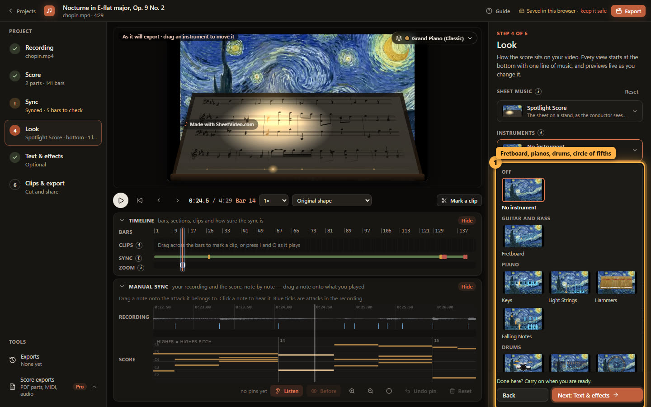Screen dimensions: 651x407
Task: Show info about Zoom row
Action: (x=141, y=268)
